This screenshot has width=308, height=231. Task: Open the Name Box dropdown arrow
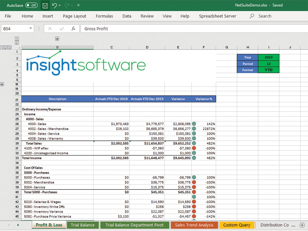click(31, 29)
